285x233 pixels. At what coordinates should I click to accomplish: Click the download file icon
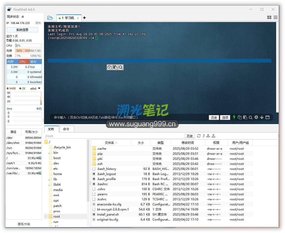208,136
